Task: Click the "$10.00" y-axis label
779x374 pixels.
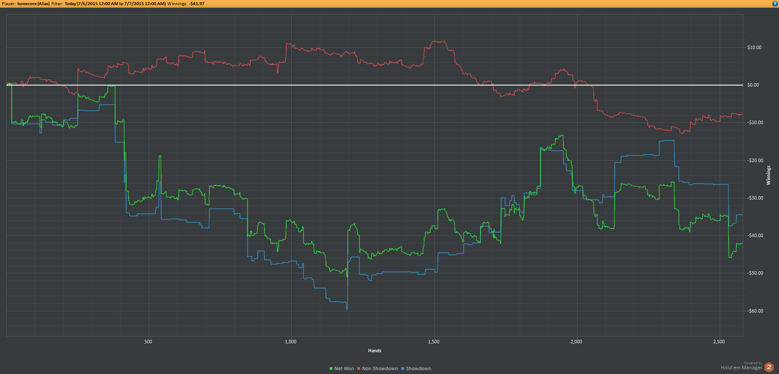Action: 754,47
